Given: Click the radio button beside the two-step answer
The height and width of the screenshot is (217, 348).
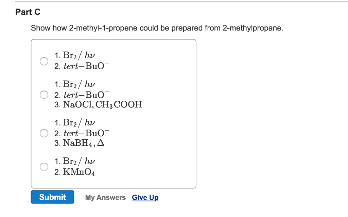Looking at the screenshot, I should (44, 61).
